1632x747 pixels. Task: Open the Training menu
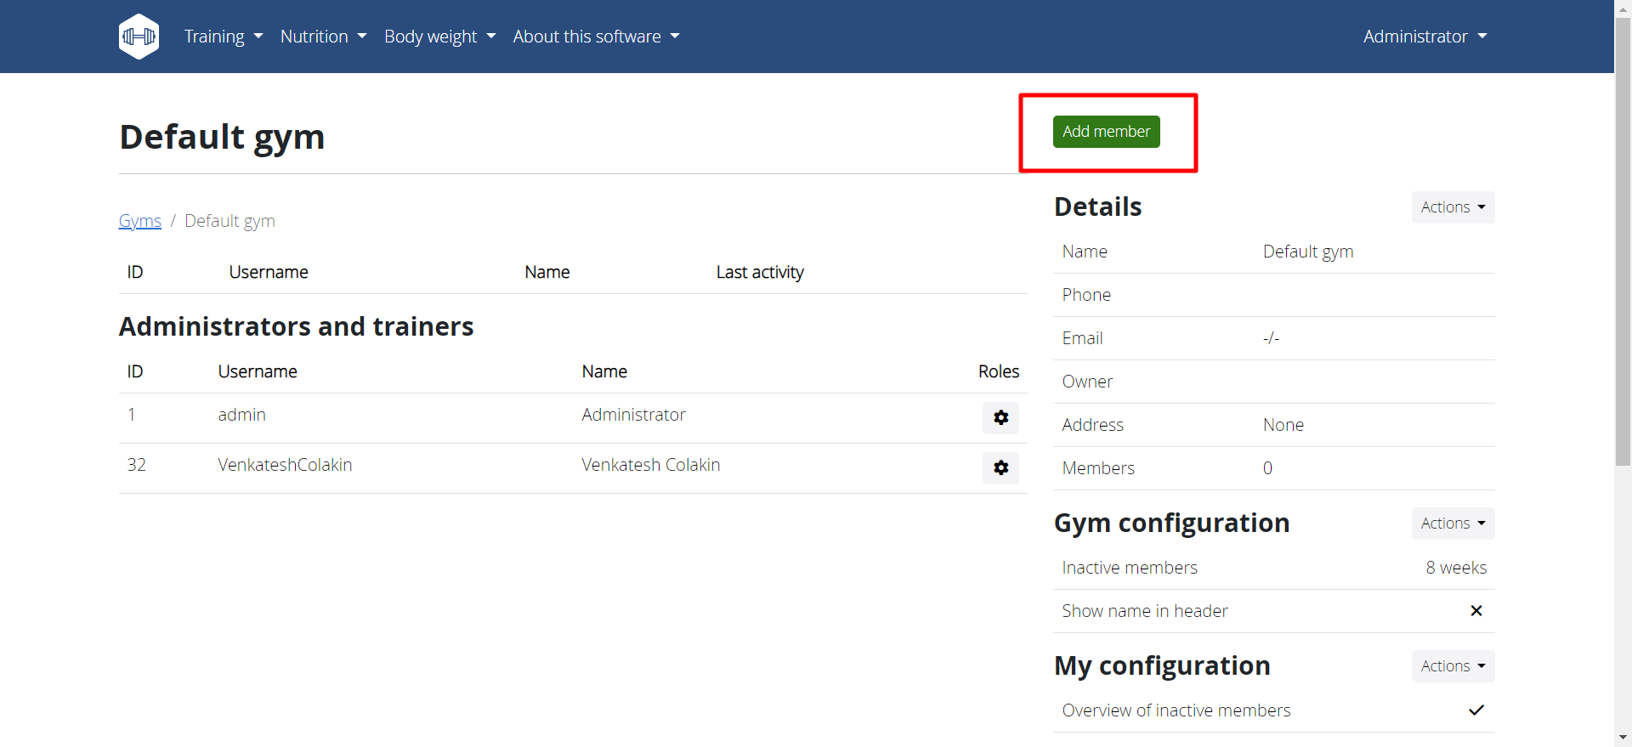tap(223, 37)
